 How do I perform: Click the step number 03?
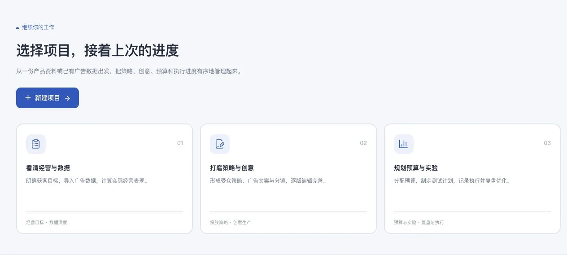(x=547, y=143)
